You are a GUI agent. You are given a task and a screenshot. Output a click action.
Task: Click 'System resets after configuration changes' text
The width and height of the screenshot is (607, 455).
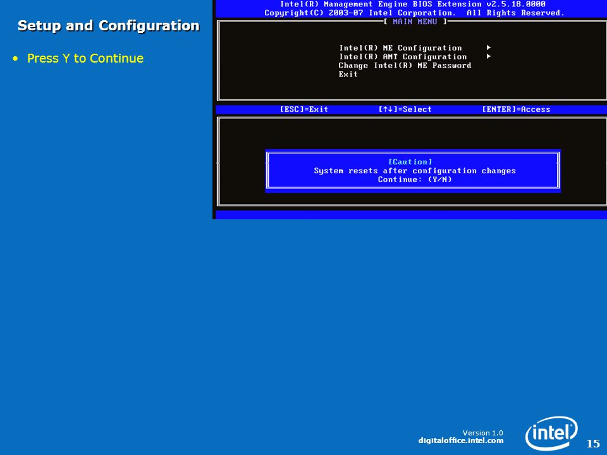(415, 171)
